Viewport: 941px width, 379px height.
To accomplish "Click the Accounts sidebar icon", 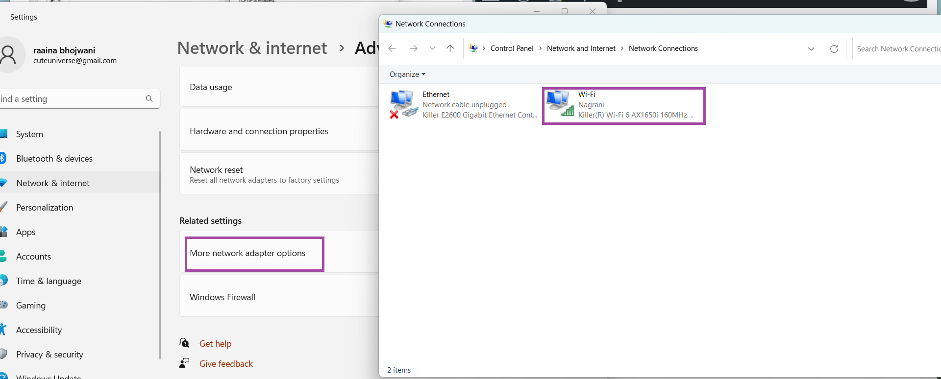I will click(x=3, y=256).
